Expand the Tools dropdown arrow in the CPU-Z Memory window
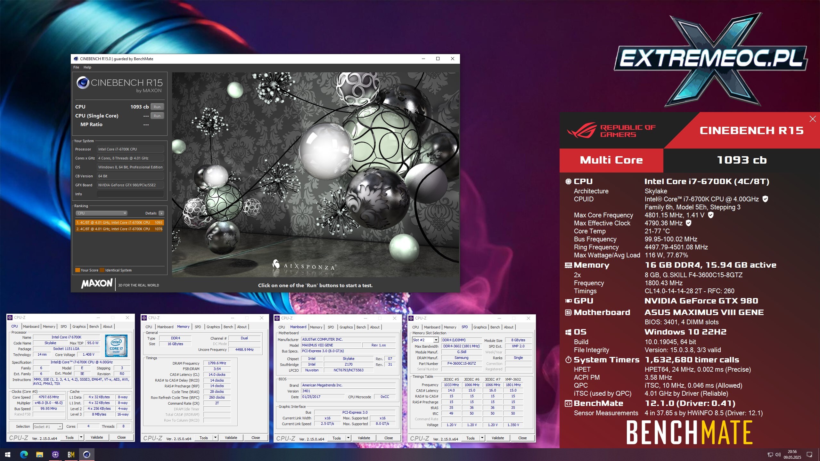 click(215, 438)
